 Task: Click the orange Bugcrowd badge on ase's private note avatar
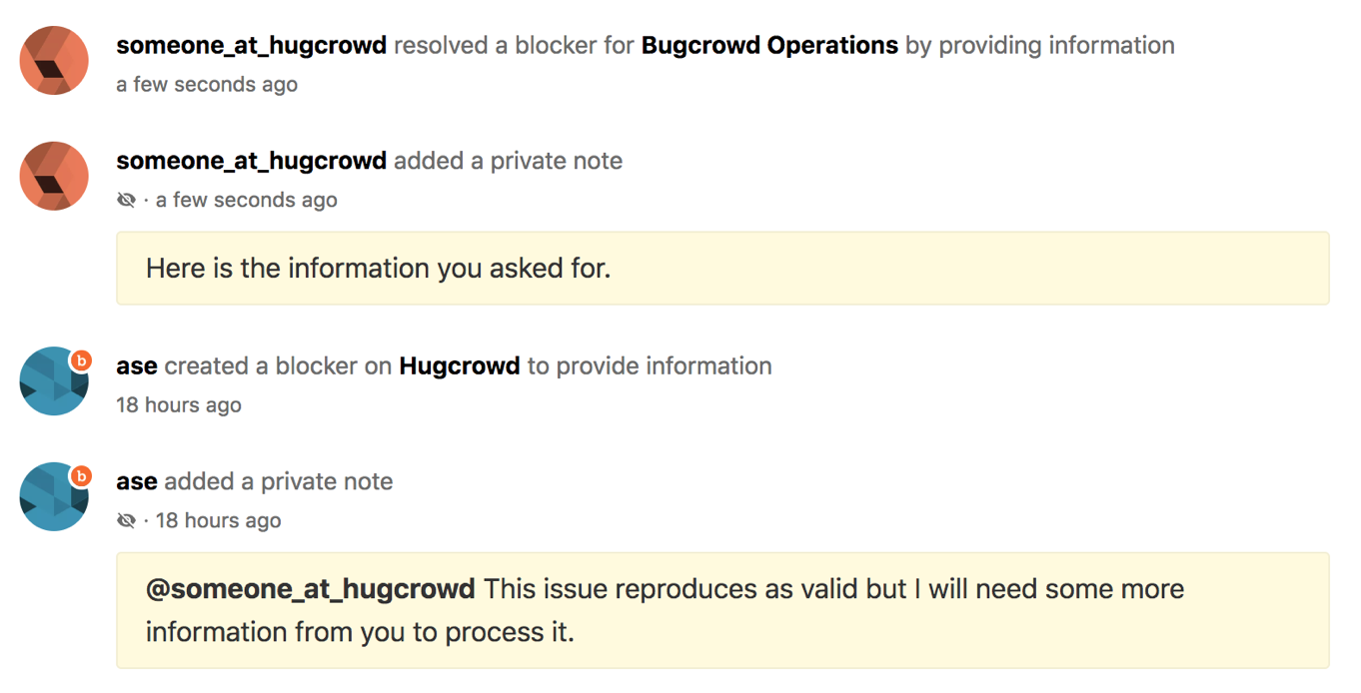tap(81, 476)
